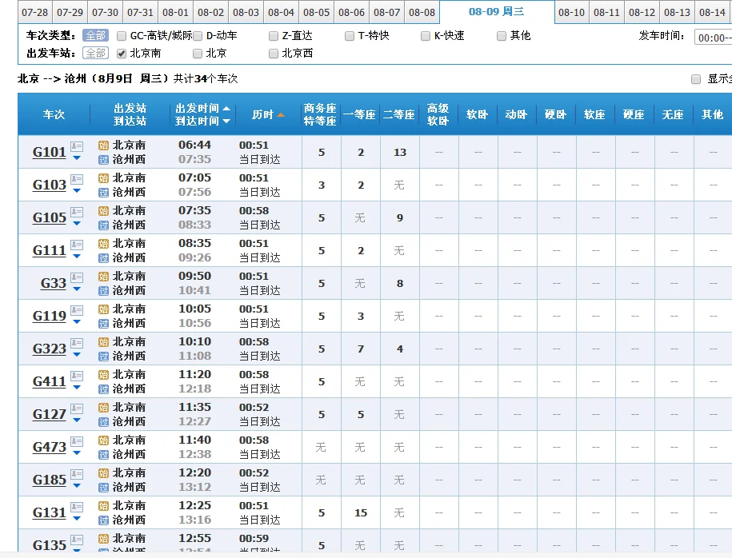Click the sort arrow on the 历时 column header
The width and height of the screenshot is (732, 558).
pos(282,115)
